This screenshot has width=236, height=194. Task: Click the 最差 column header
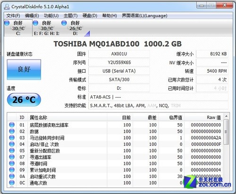point(146,118)
